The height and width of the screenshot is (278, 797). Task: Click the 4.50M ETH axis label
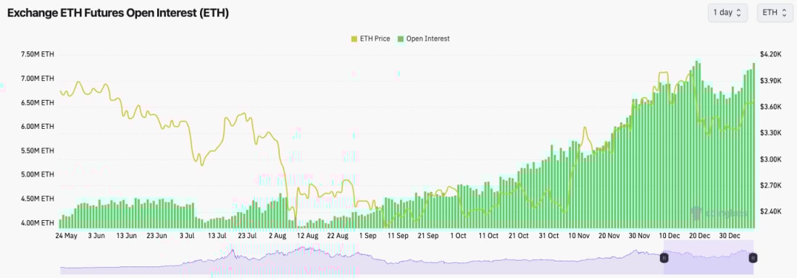pos(38,198)
